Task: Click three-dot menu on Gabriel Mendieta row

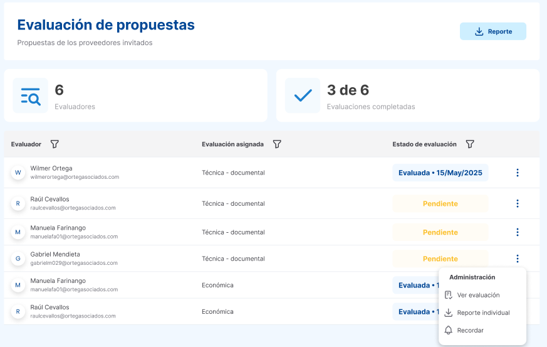Action: pos(517,259)
